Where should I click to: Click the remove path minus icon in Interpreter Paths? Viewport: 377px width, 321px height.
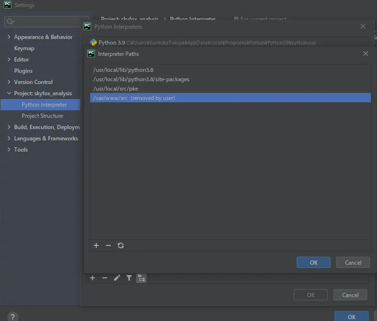[x=108, y=245]
